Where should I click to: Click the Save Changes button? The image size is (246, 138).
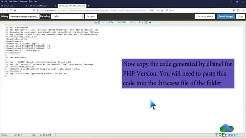click(x=226, y=16)
